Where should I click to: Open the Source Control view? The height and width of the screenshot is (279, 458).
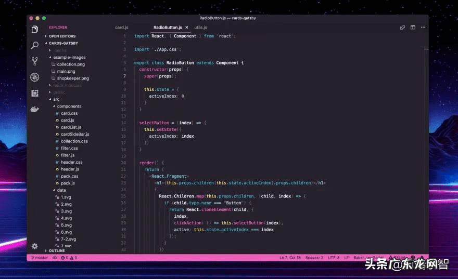point(35,61)
